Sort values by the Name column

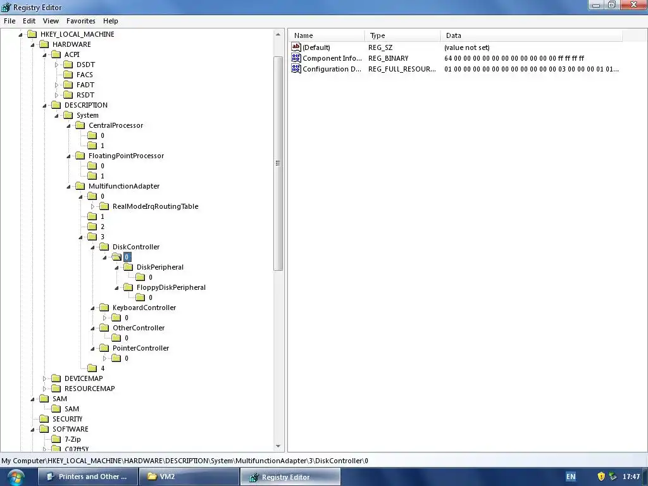pyautogui.click(x=327, y=35)
